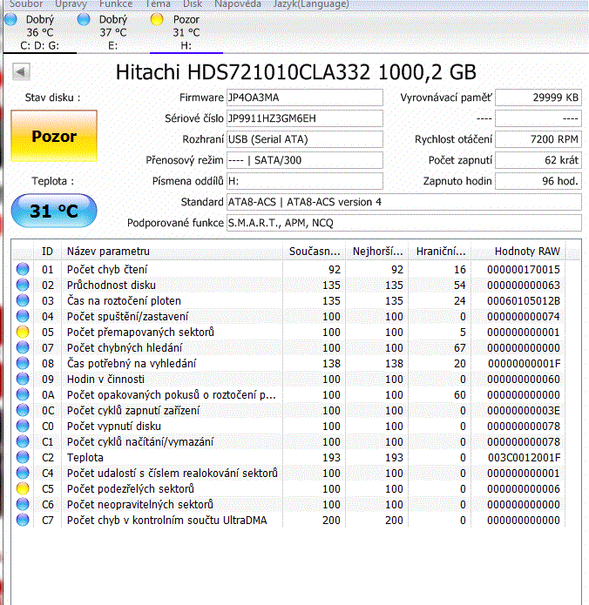Select the row 'Počet přemapovaných sektorů'
The image size is (589, 605).
point(288,333)
